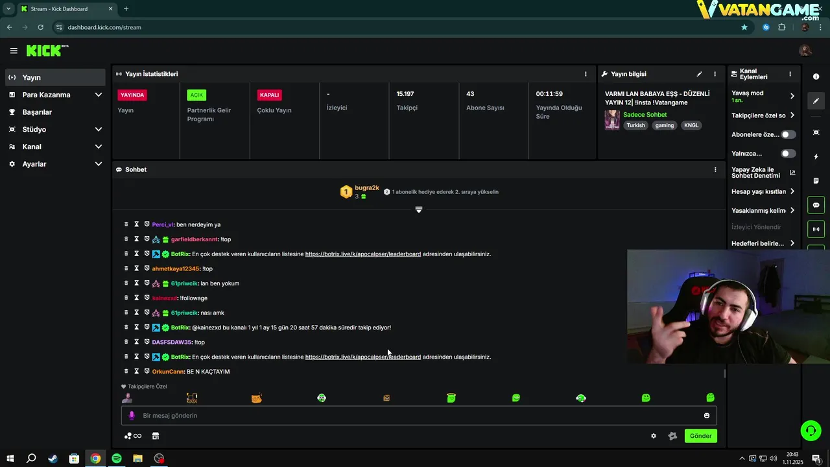
Task: Click the points infinity icon below message box
Action: click(x=133, y=436)
